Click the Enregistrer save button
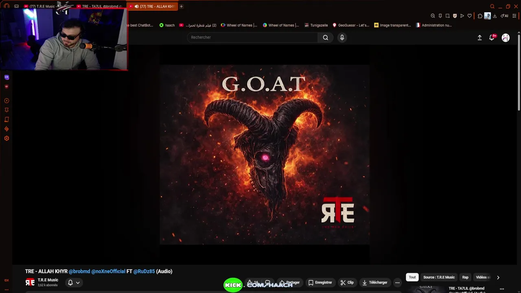The width and height of the screenshot is (521, 293). 320,282
